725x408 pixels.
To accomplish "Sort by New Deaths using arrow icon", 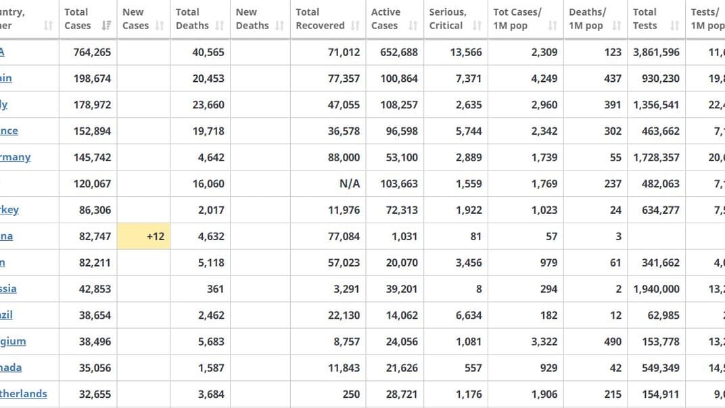I will click(280, 26).
